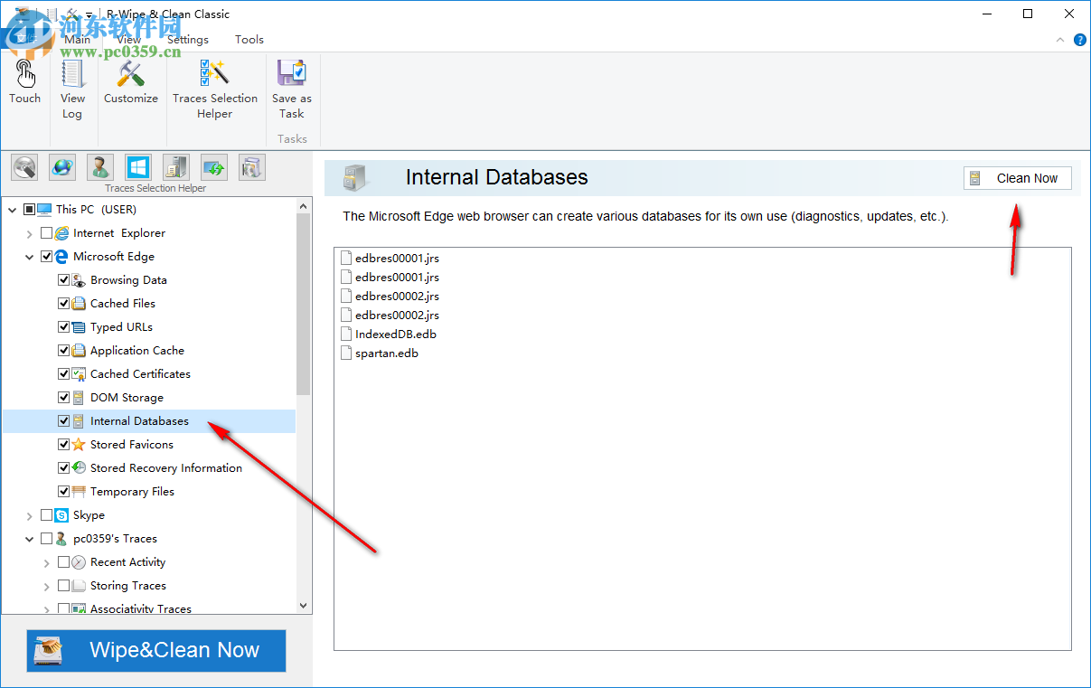Collapse the ribbon with the caret
1091x688 pixels.
click(1061, 40)
